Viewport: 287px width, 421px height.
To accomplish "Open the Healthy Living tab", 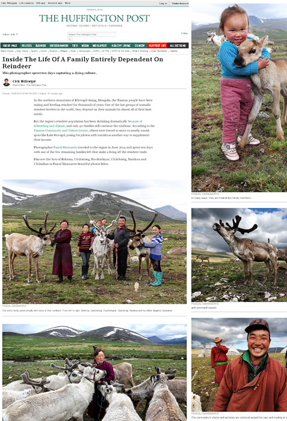I will (121, 46).
